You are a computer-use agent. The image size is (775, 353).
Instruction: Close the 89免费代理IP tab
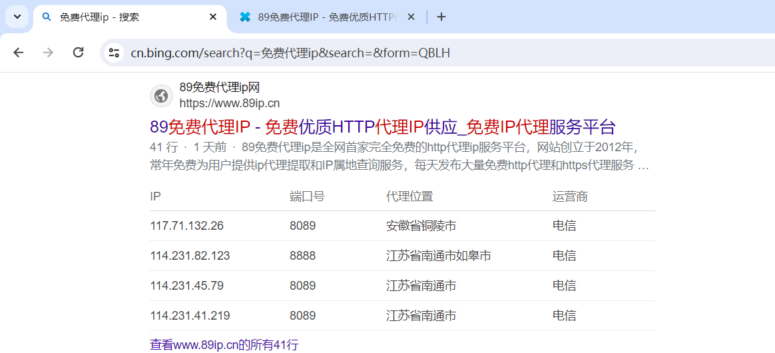[411, 17]
